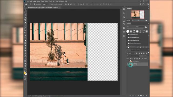Toggle lock position icon
The image size is (173, 97).
click(135, 59)
